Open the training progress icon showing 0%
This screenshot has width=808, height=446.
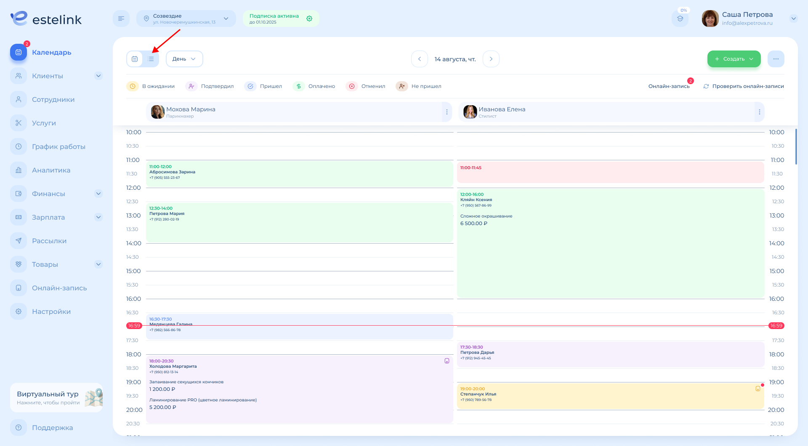[680, 19]
